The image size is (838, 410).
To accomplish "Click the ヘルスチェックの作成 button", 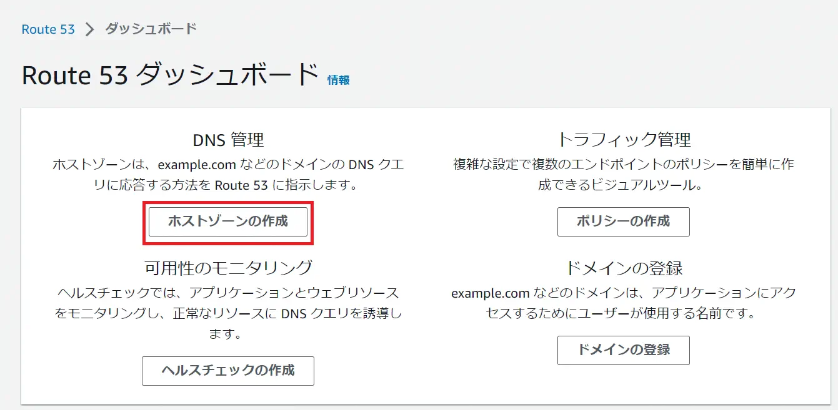I will [228, 371].
